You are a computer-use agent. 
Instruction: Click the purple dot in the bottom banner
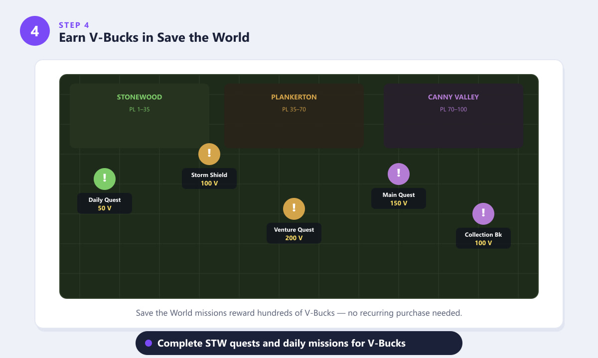click(x=149, y=343)
